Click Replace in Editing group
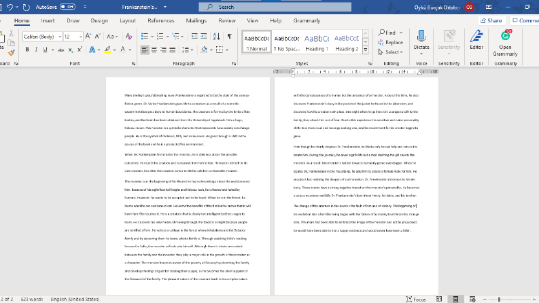539x303 pixels. [x=391, y=42]
